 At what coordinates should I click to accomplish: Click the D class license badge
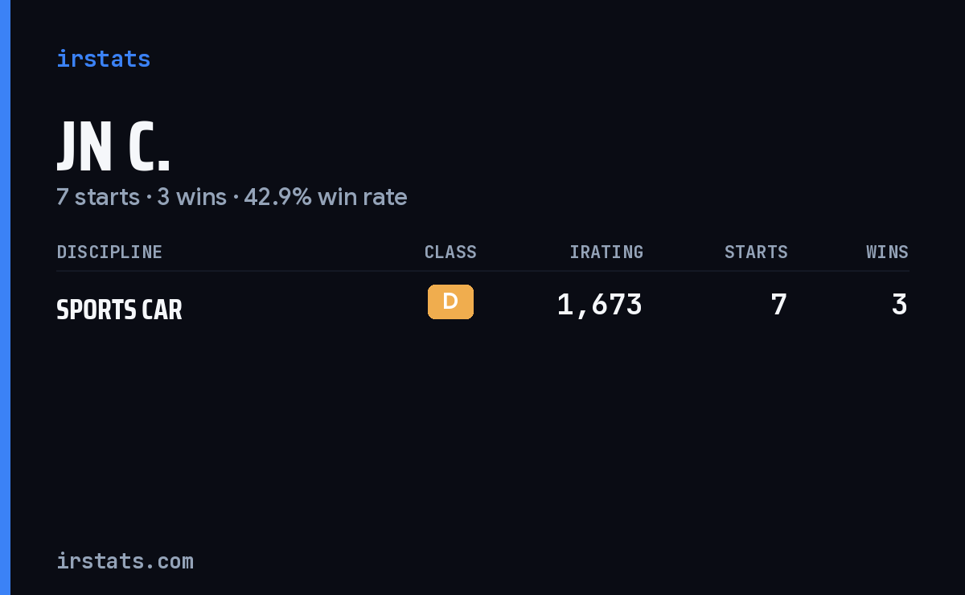[x=450, y=302]
